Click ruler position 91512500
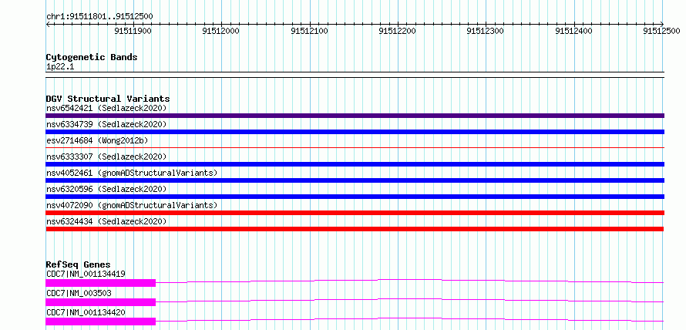Image resolution: width=686 pixels, height=330 pixels. [x=662, y=31]
